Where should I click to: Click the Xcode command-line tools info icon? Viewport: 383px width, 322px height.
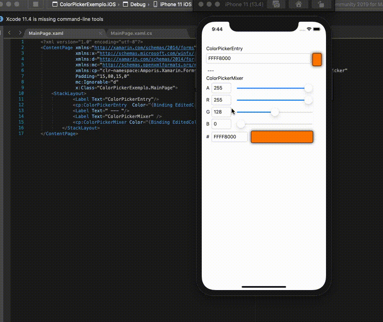point(1,19)
